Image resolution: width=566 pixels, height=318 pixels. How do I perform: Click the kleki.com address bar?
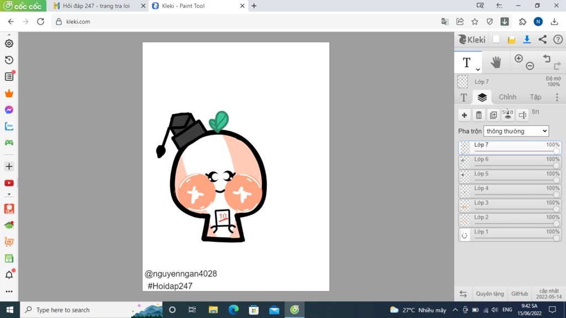point(245,22)
